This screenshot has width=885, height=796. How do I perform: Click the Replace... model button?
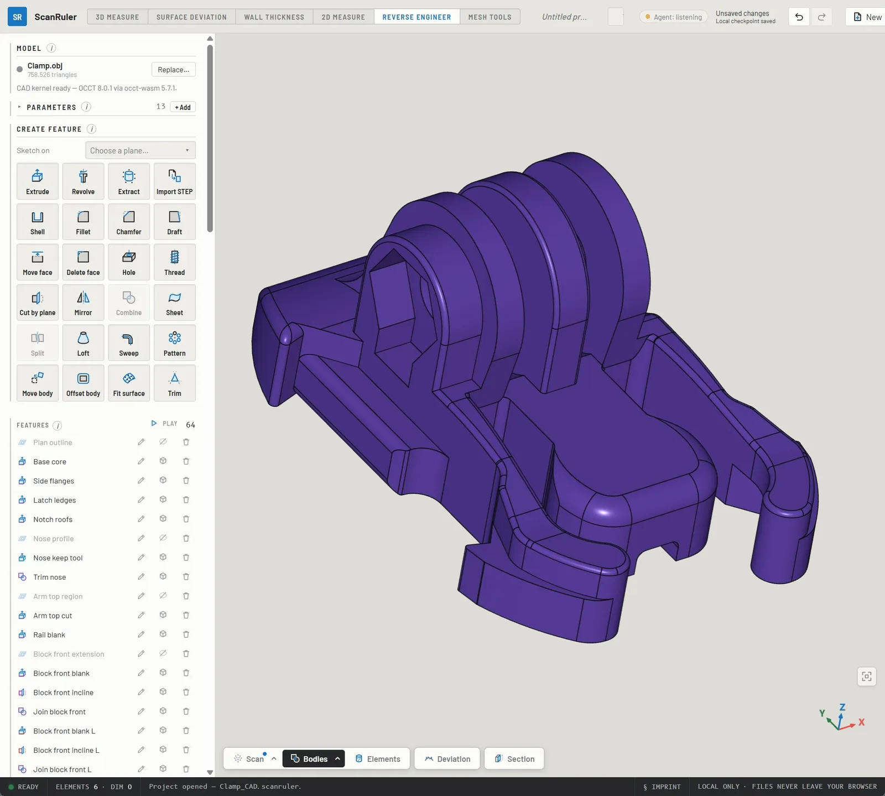tap(174, 70)
